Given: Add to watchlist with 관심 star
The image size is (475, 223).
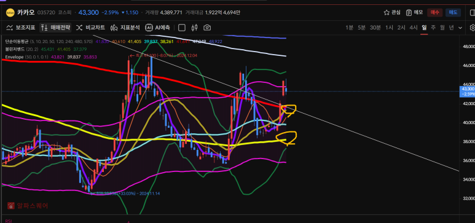Looking at the screenshot, I should pos(392,12).
